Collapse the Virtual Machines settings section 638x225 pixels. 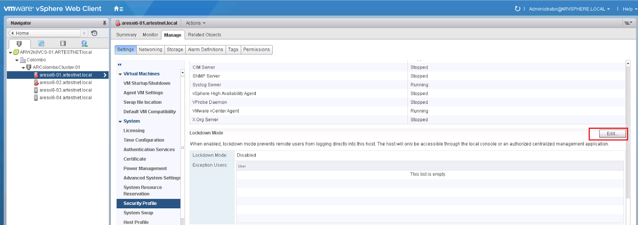(x=120, y=74)
